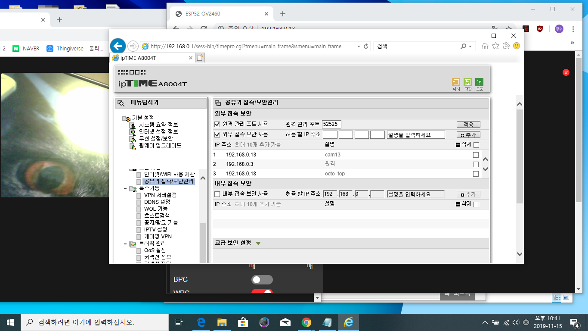This screenshot has width=588, height=331.
Task: Click the IE refresh icon in address bar
Action: [366, 46]
